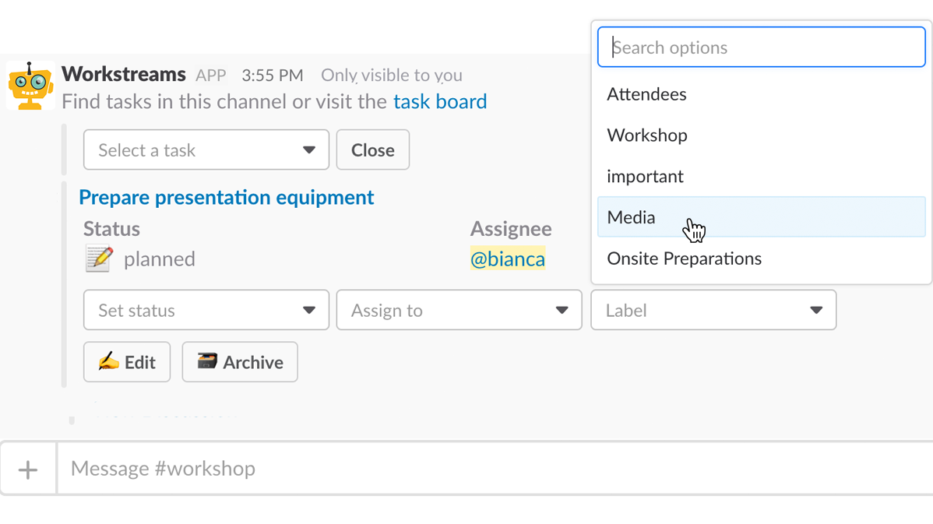Select Media from the label list
This screenshot has width=933, height=524.
click(x=632, y=218)
